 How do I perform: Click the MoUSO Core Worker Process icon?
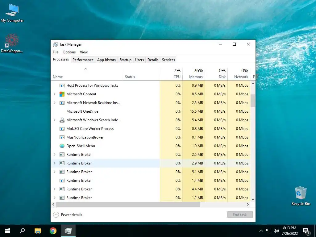62,129
